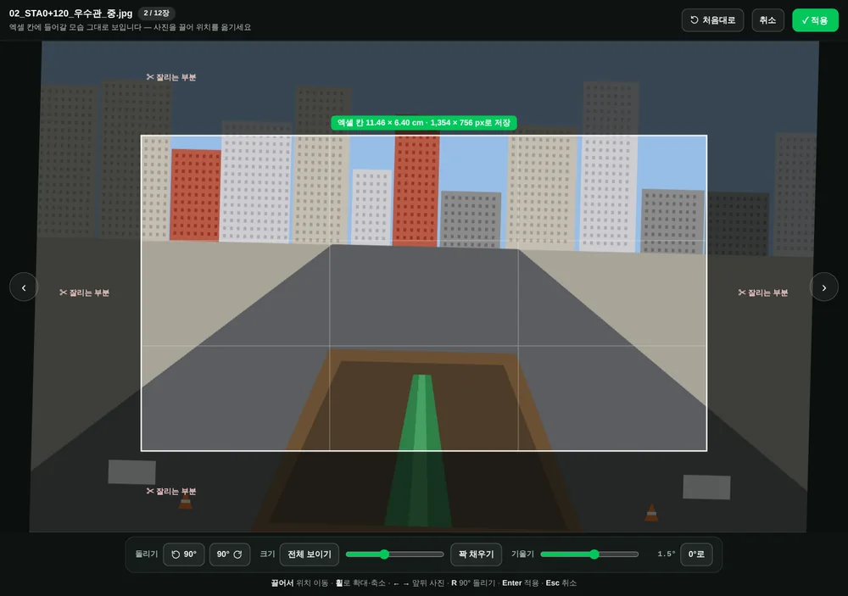
Task: Apply the crop with 적용 button
Action: pos(815,20)
